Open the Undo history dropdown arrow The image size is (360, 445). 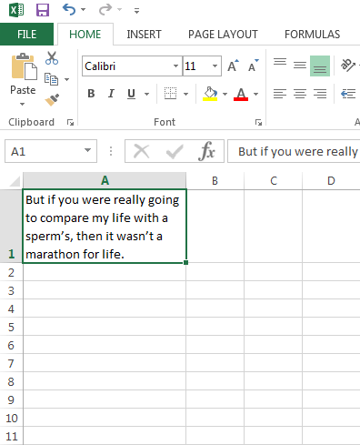(x=83, y=10)
